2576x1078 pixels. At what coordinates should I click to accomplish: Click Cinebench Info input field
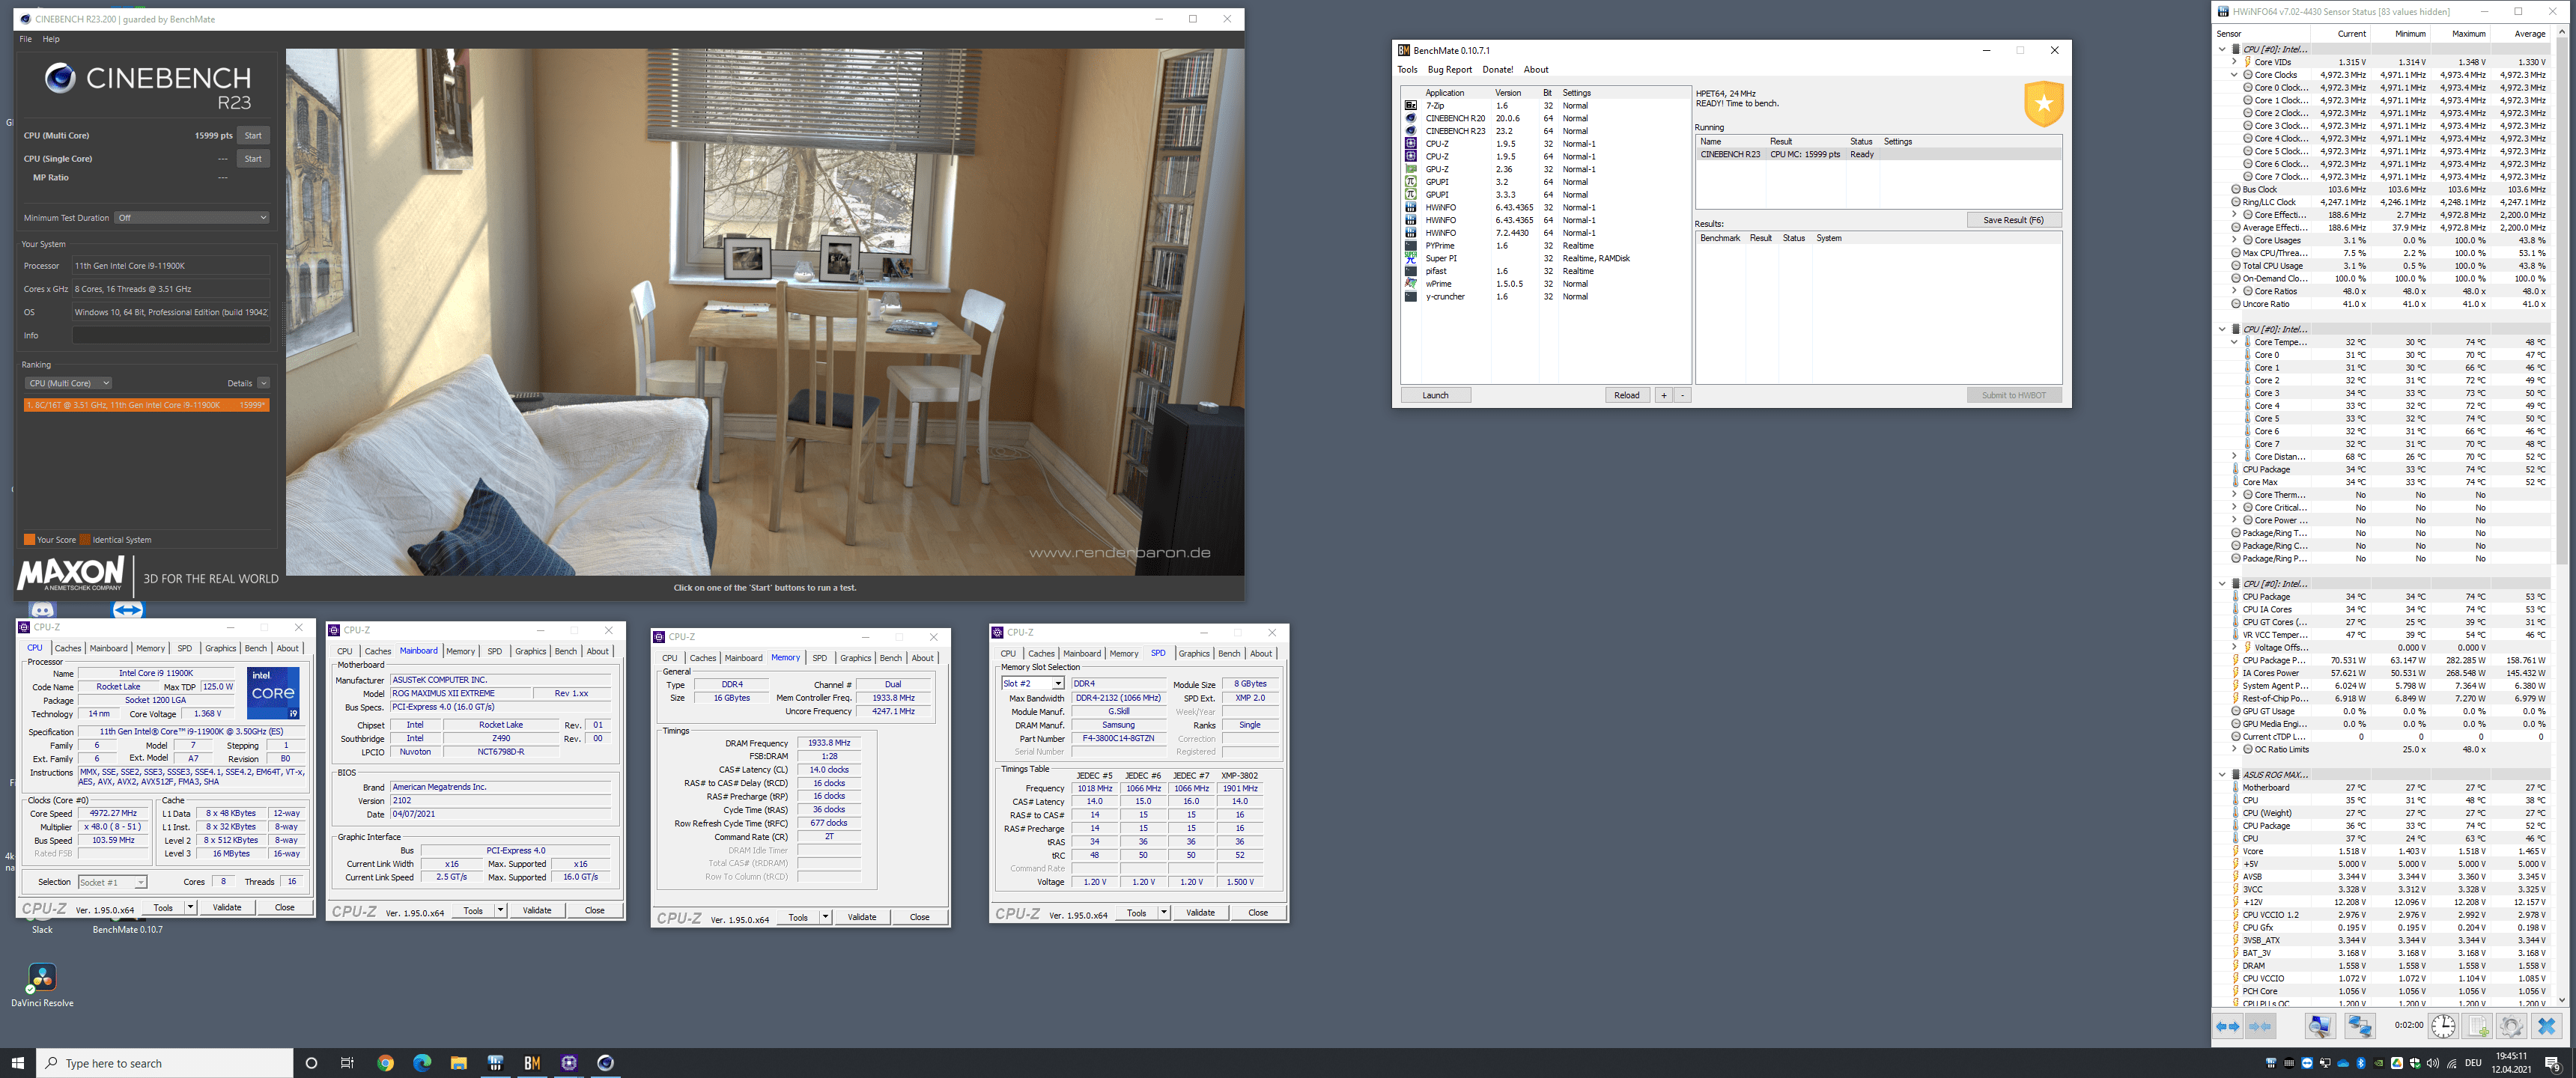(x=171, y=336)
